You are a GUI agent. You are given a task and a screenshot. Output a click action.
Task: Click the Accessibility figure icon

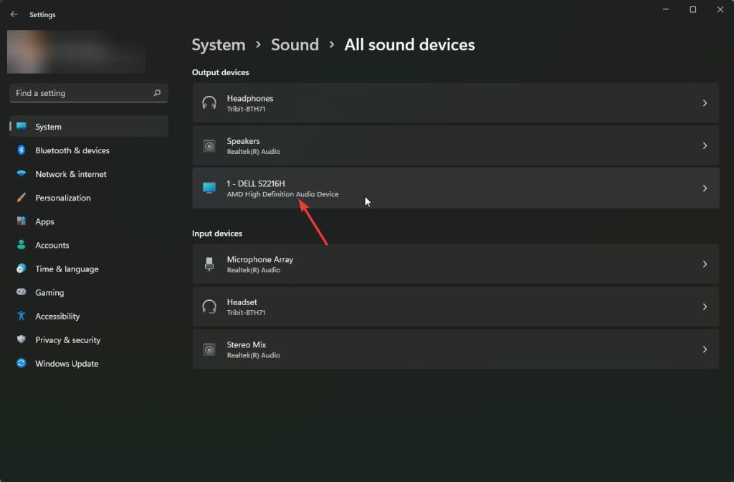tap(21, 316)
